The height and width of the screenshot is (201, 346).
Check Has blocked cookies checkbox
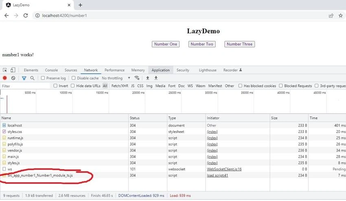pyautogui.click(x=240, y=85)
